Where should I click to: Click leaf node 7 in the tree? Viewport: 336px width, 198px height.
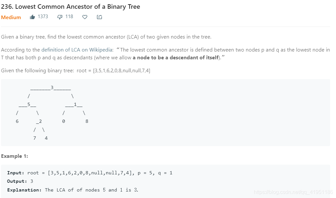(34, 138)
